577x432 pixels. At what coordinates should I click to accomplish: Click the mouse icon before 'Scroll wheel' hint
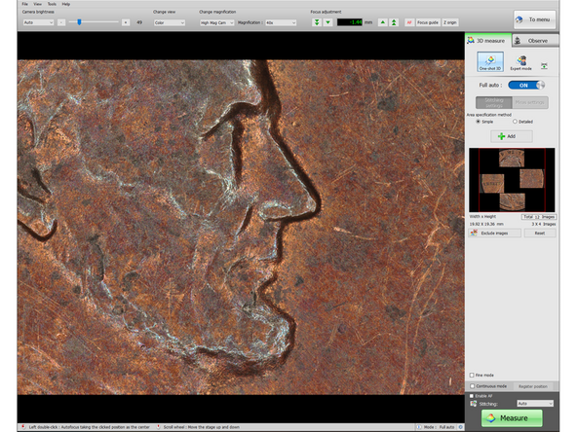(x=159, y=427)
